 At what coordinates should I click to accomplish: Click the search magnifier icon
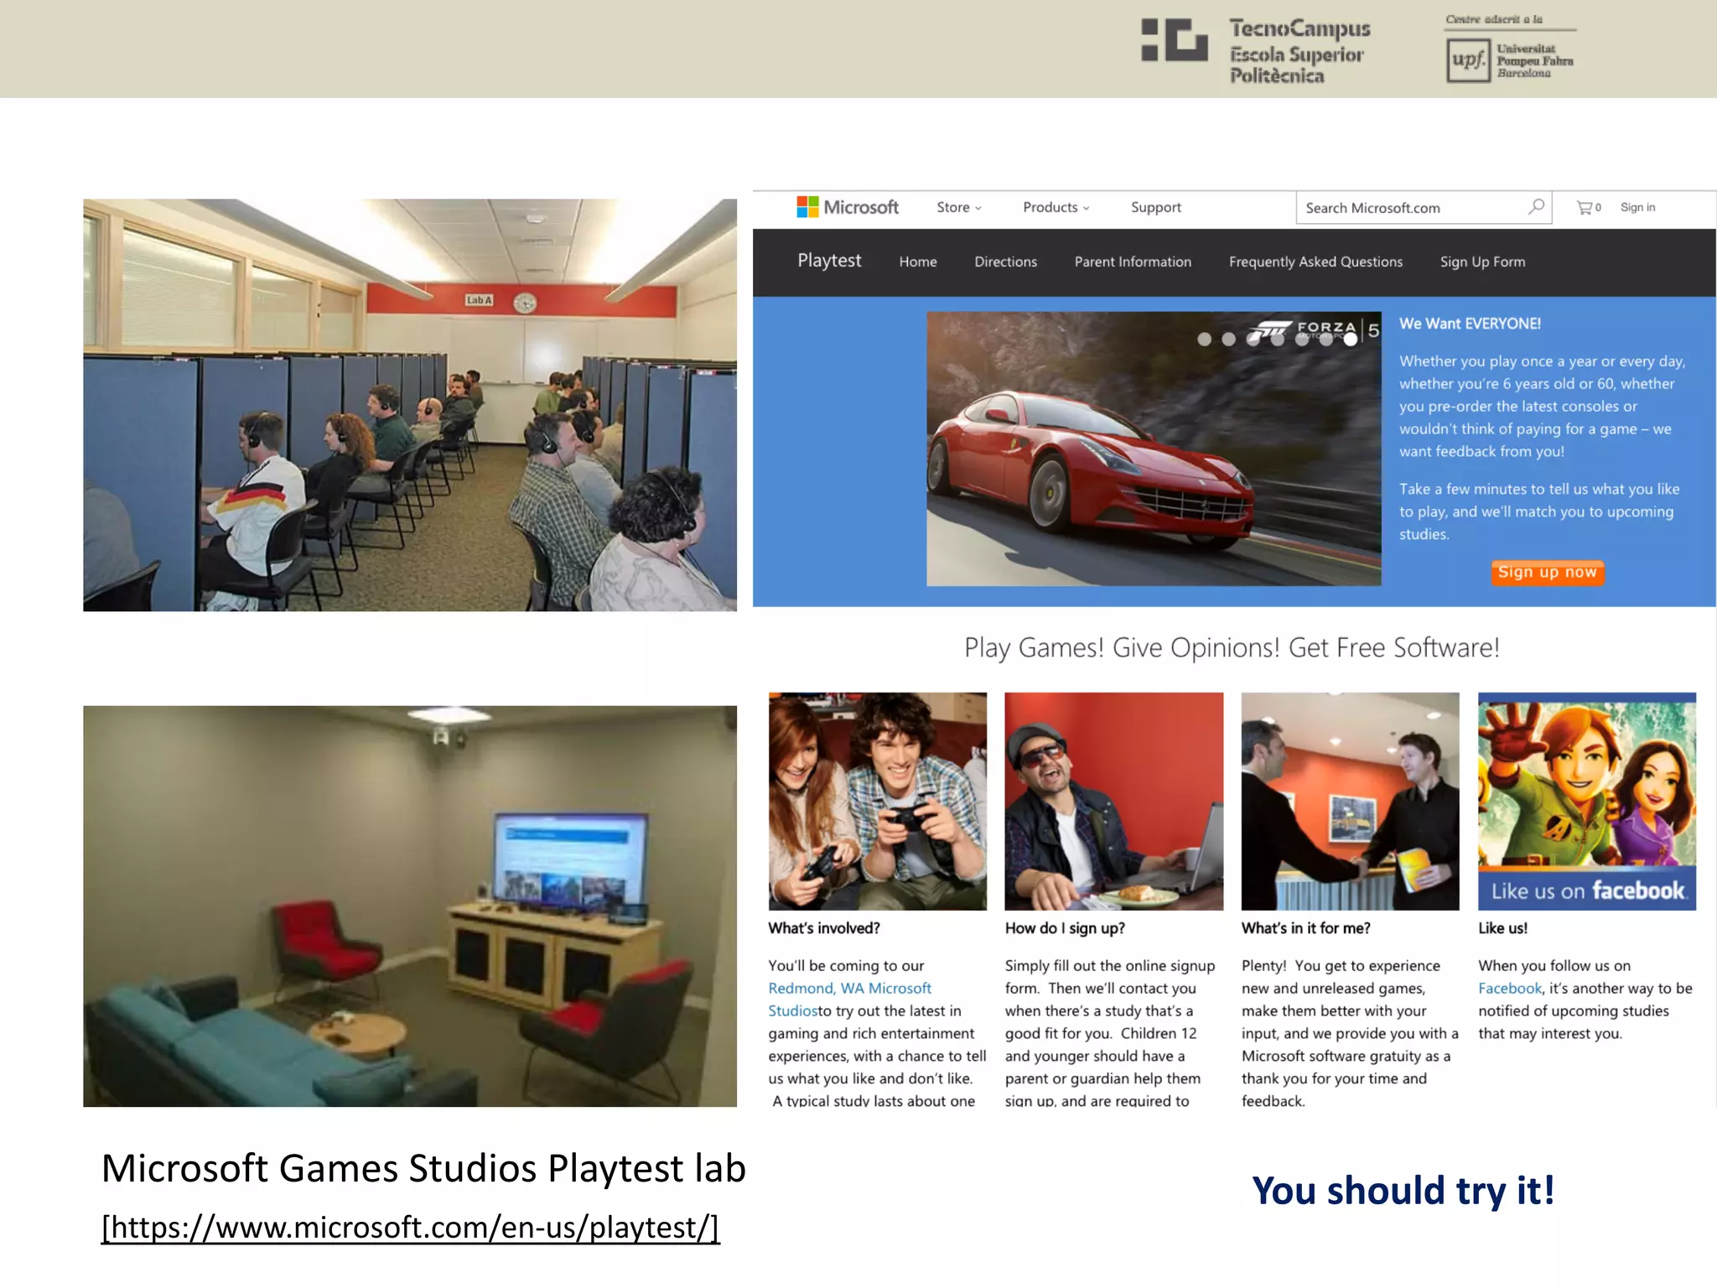point(1536,206)
